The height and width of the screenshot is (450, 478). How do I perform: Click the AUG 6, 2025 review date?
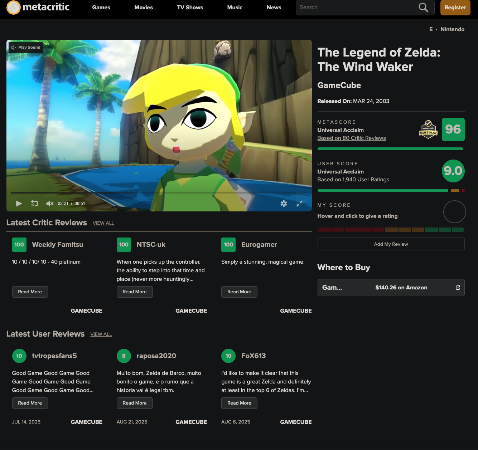coord(236,422)
